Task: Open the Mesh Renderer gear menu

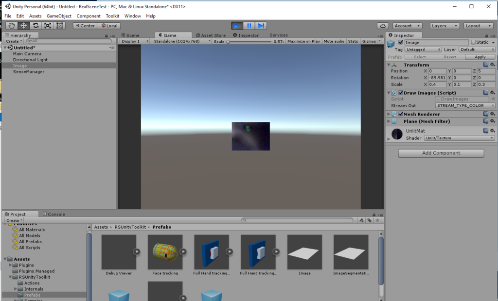Action: coord(492,114)
